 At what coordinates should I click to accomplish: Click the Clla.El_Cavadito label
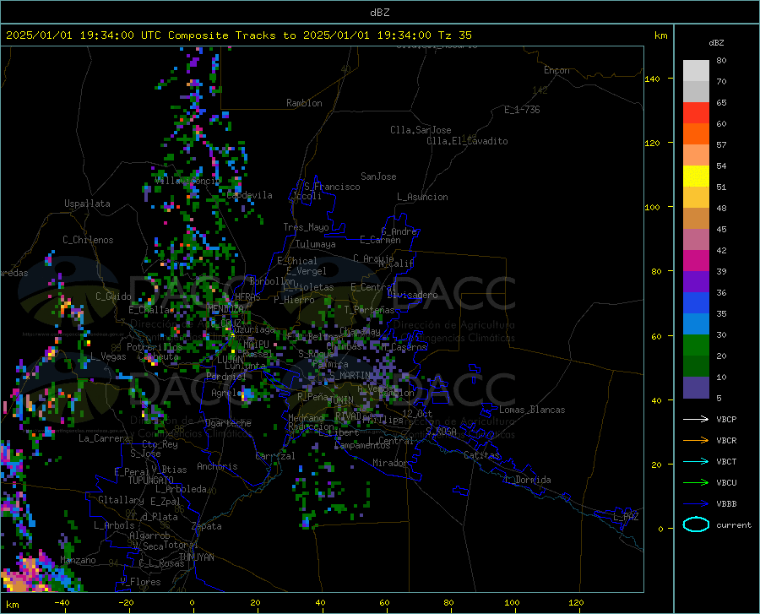tap(467, 141)
